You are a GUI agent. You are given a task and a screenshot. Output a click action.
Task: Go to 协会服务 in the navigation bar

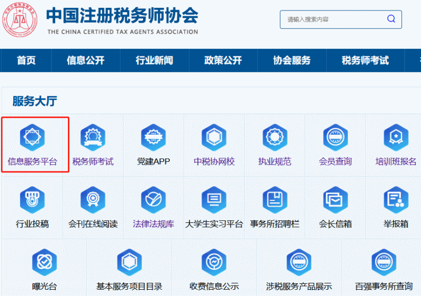(x=292, y=60)
